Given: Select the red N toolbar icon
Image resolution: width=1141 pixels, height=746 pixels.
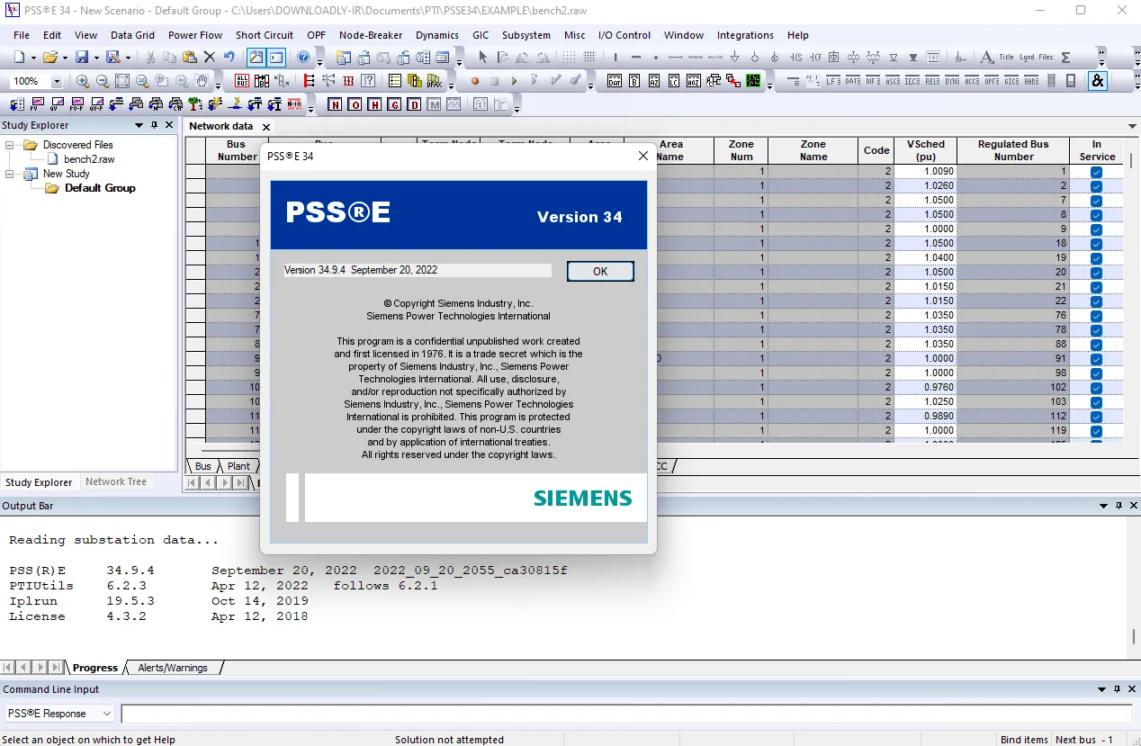Looking at the screenshot, I should 335,104.
